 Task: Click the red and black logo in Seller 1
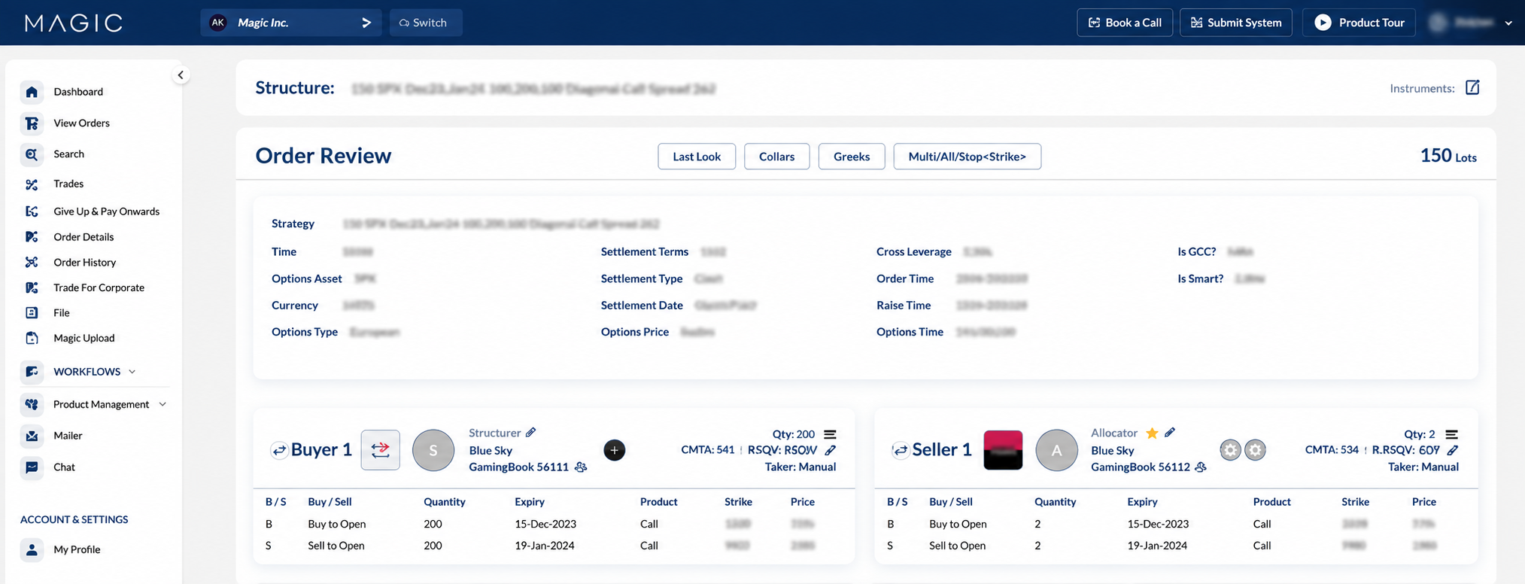coord(1003,450)
